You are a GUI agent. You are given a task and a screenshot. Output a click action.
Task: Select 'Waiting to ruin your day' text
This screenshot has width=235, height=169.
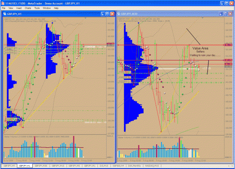[x=205, y=55]
